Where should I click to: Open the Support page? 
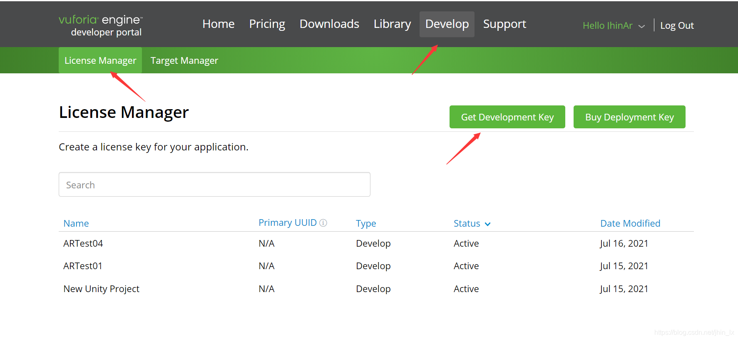click(x=504, y=24)
